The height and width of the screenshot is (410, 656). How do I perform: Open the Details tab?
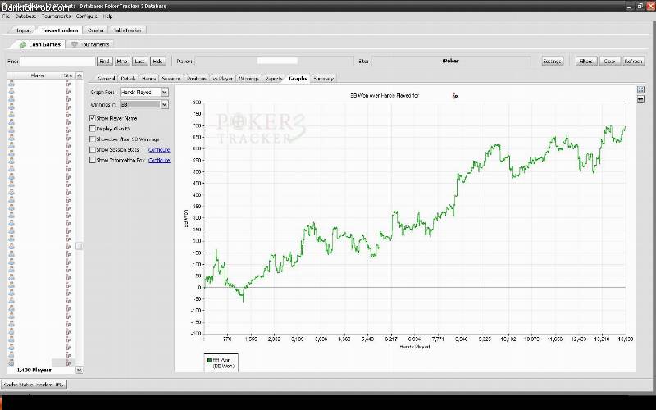point(128,79)
